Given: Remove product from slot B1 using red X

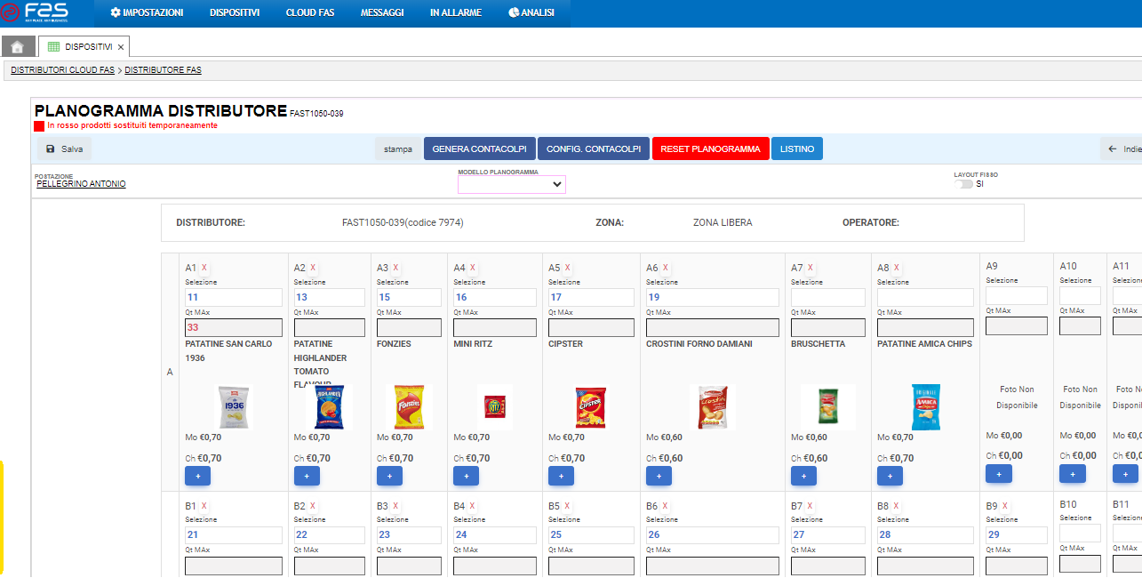Looking at the screenshot, I should 204,506.
